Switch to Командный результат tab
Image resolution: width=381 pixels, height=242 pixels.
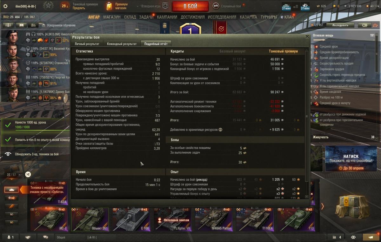click(x=122, y=44)
